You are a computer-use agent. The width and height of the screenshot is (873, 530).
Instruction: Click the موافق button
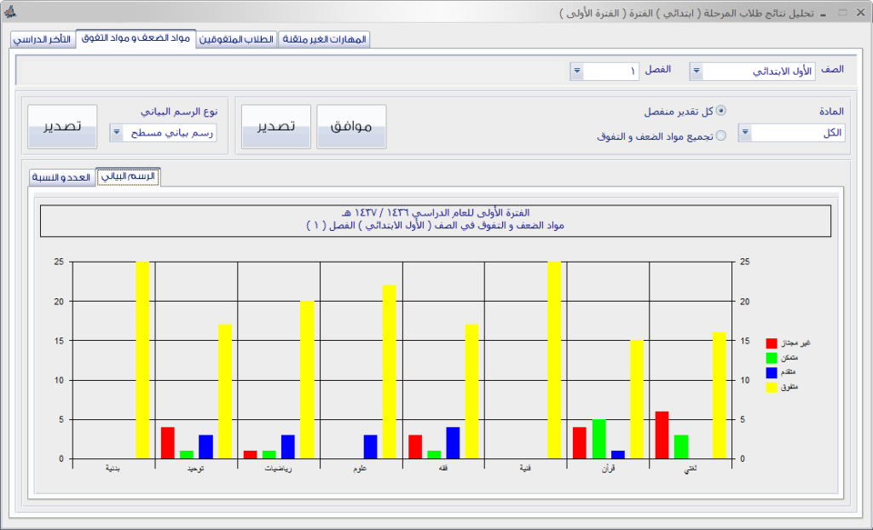coord(351,127)
